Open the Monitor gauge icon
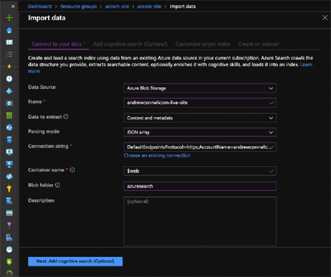The width and height of the screenshot is (331, 277). 9,250
